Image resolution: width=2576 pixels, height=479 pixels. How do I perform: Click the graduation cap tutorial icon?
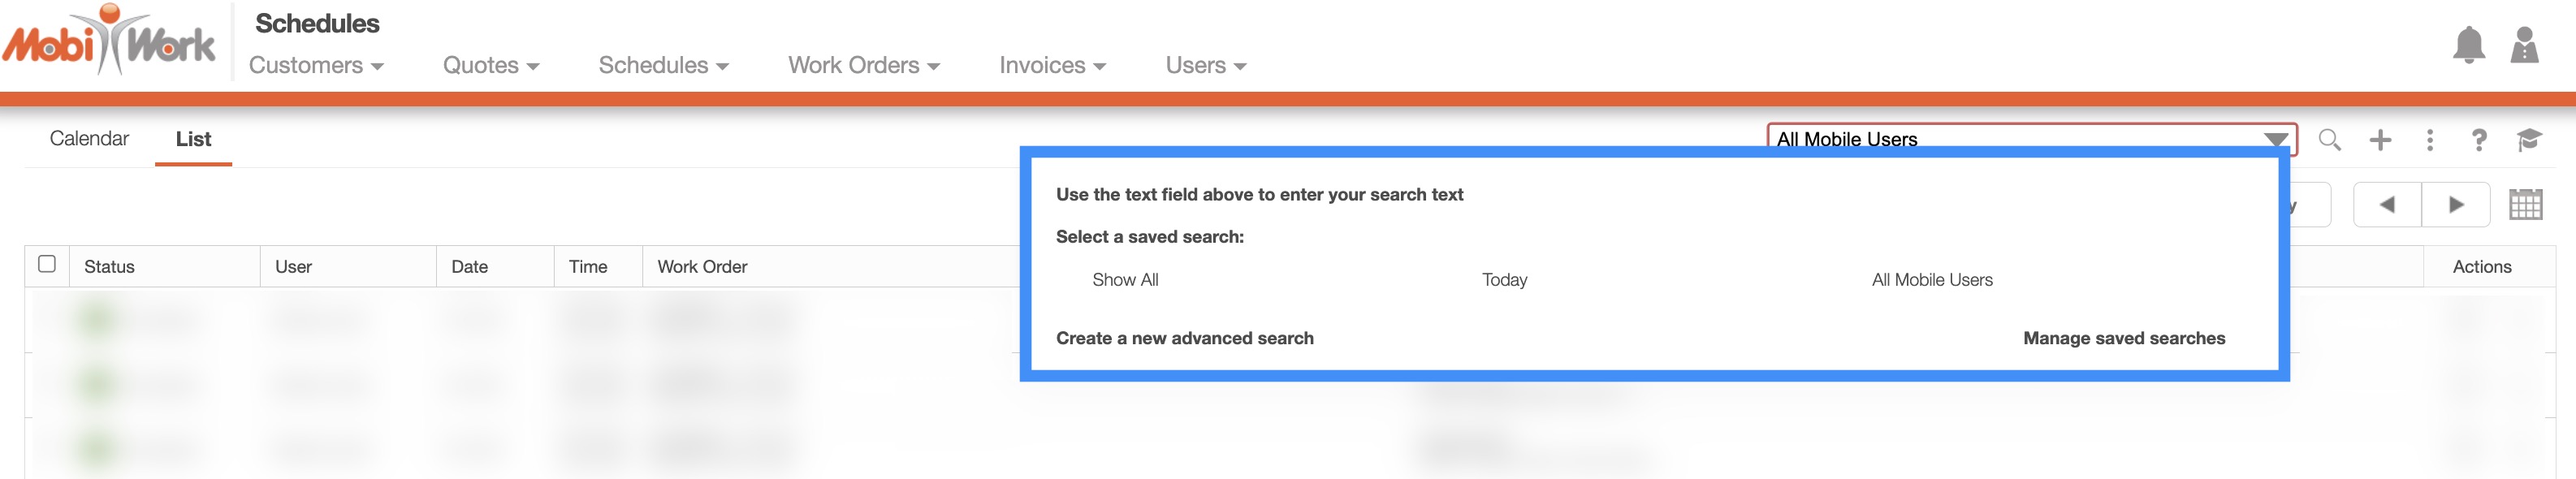pyautogui.click(x=2529, y=140)
